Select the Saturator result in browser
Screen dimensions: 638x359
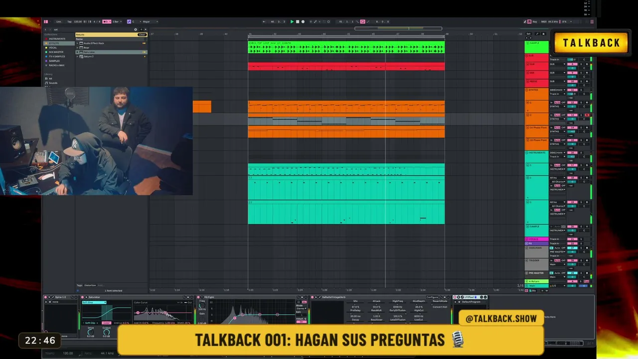click(111, 52)
